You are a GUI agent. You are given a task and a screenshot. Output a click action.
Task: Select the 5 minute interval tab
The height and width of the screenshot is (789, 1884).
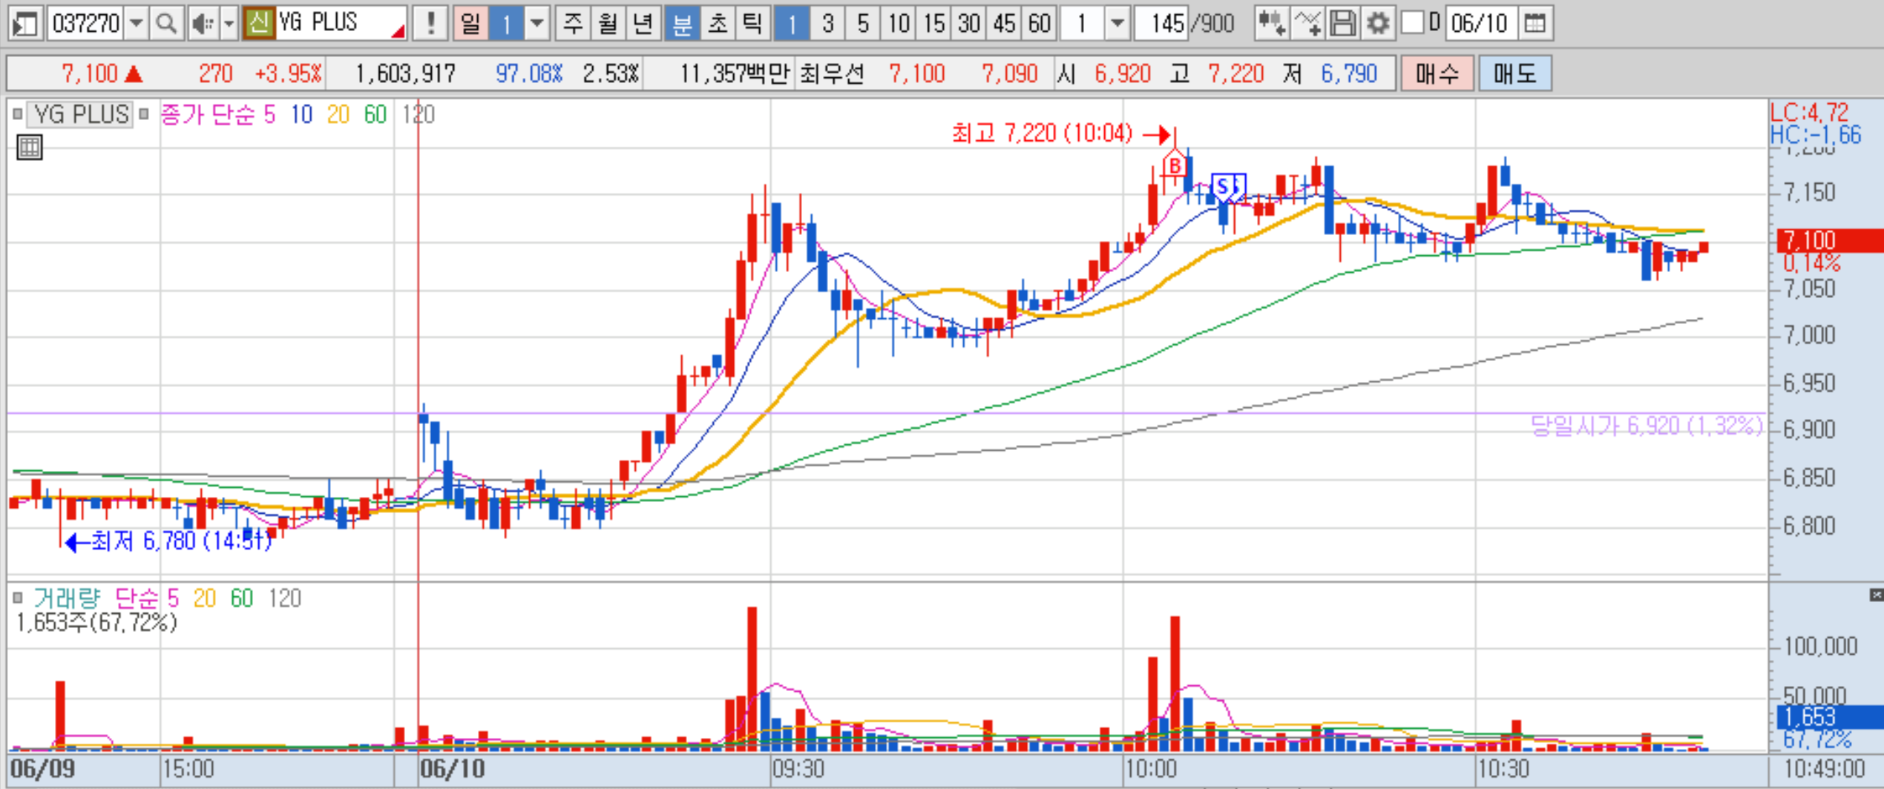(862, 24)
